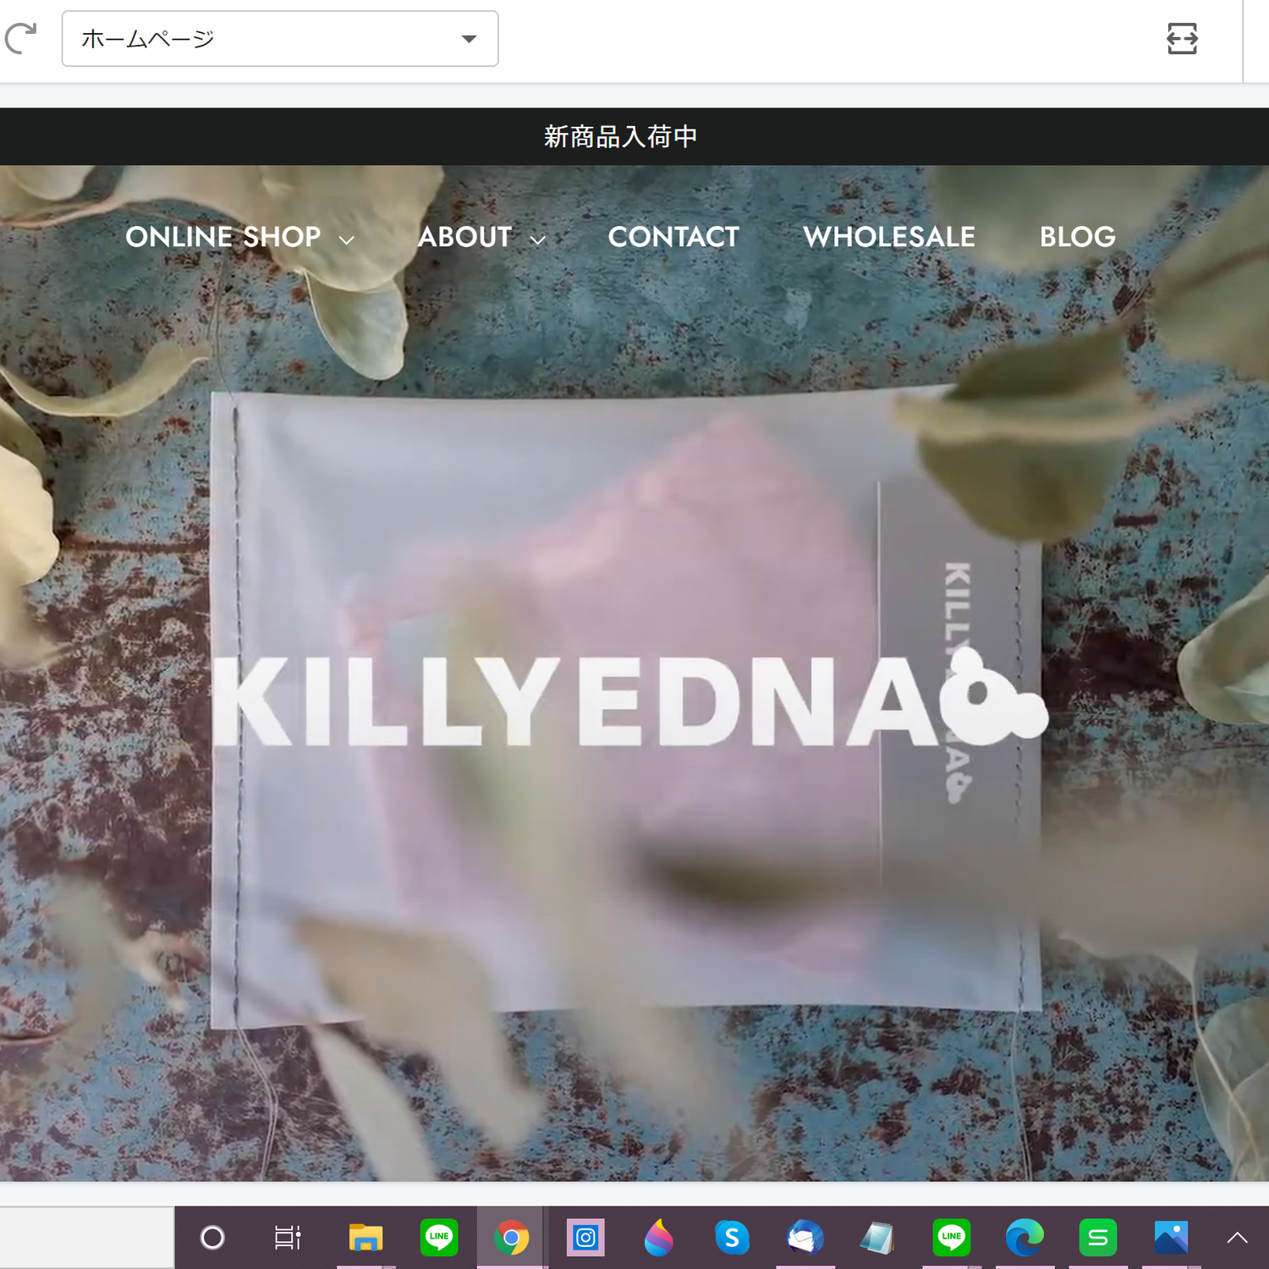Click the 新商品入荷中 announcement banner
The image size is (1269, 1269).
click(620, 136)
